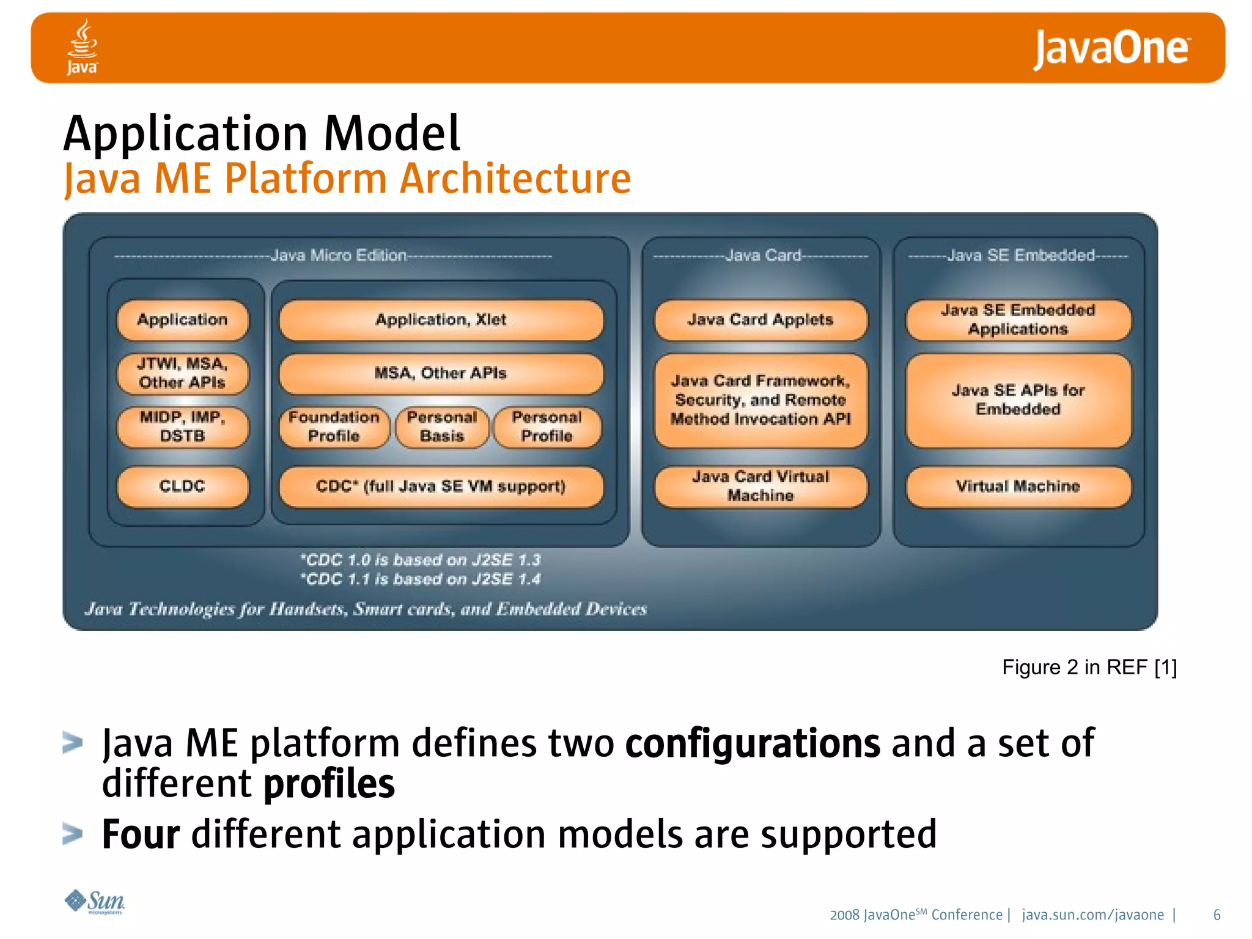Open the java.sun.com/javaone link

click(x=1093, y=915)
